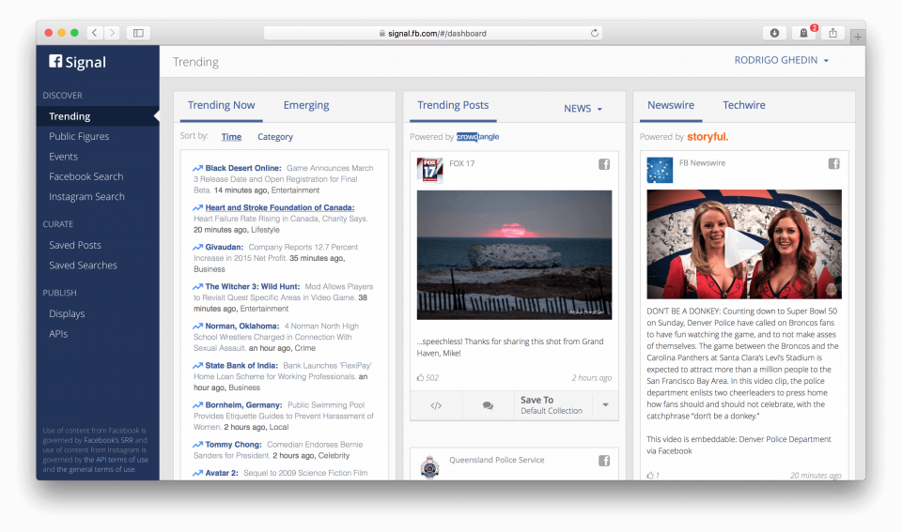Sort trending list by Category
The height and width of the screenshot is (532, 902).
pos(275,137)
